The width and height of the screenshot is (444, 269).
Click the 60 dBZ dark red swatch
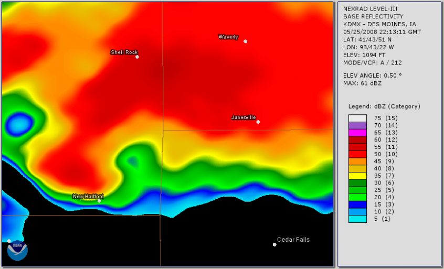point(357,139)
